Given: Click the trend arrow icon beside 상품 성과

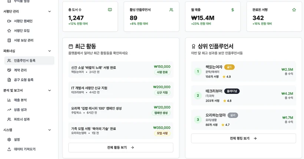Looking at the screenshot, I should pyautogui.click(x=9, y=110).
